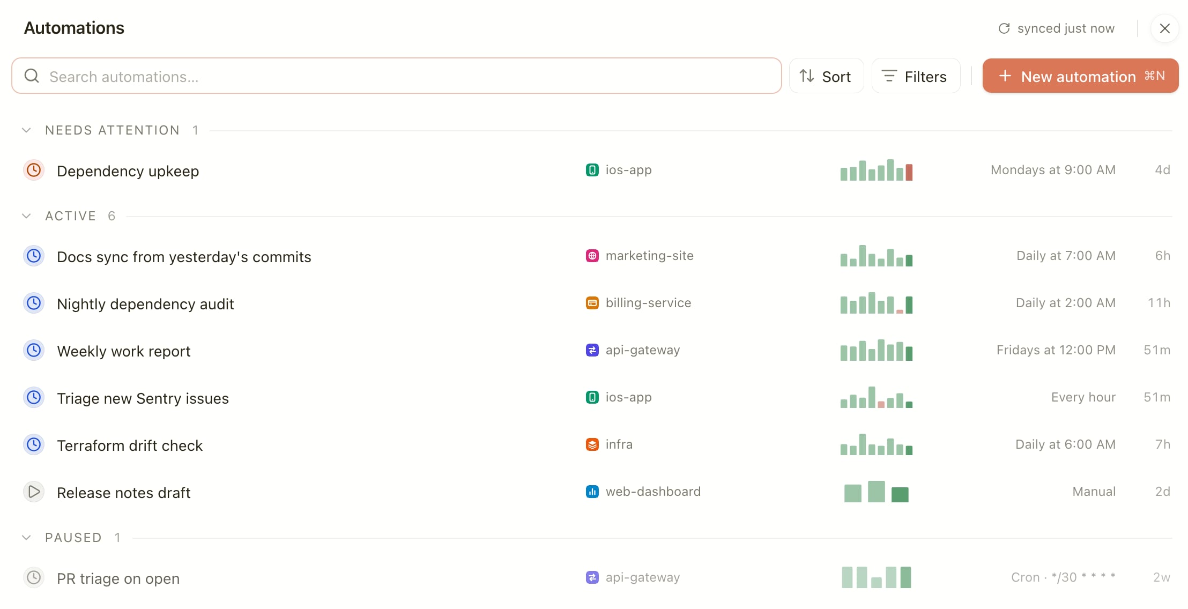Viewport: 1188px width, 609px height.
Task: Click the 'Daily at 7:00 AM' schedule
Action: (1066, 256)
